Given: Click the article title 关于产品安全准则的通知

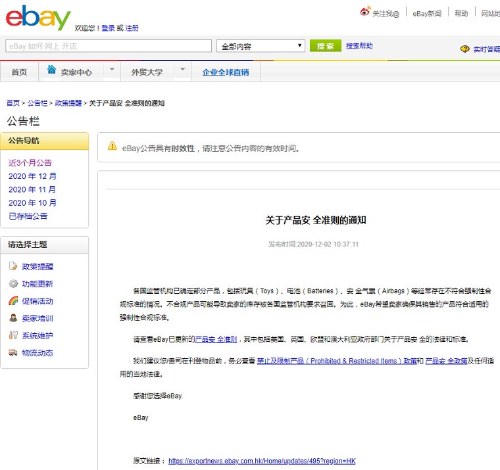Looking at the screenshot, I should [316, 220].
